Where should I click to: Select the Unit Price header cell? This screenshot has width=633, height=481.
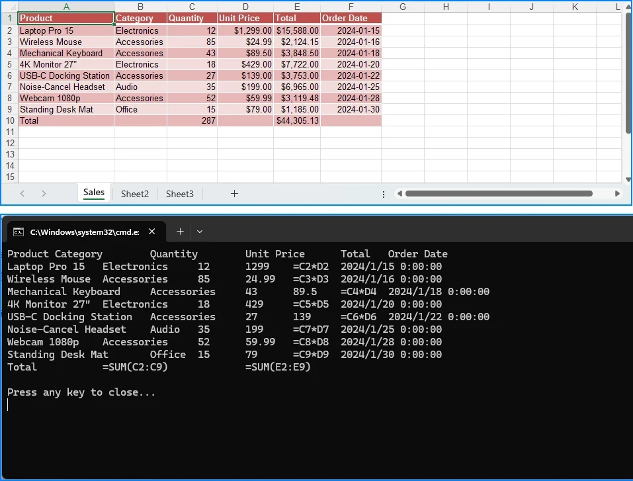click(245, 18)
